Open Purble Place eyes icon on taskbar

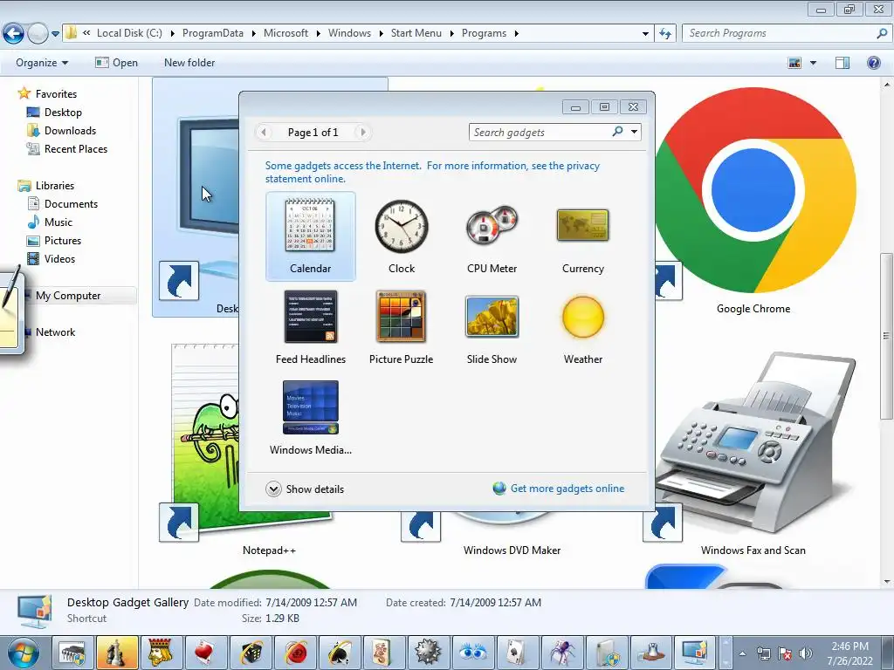coord(472,653)
